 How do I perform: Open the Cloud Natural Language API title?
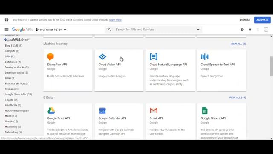tap(168, 65)
